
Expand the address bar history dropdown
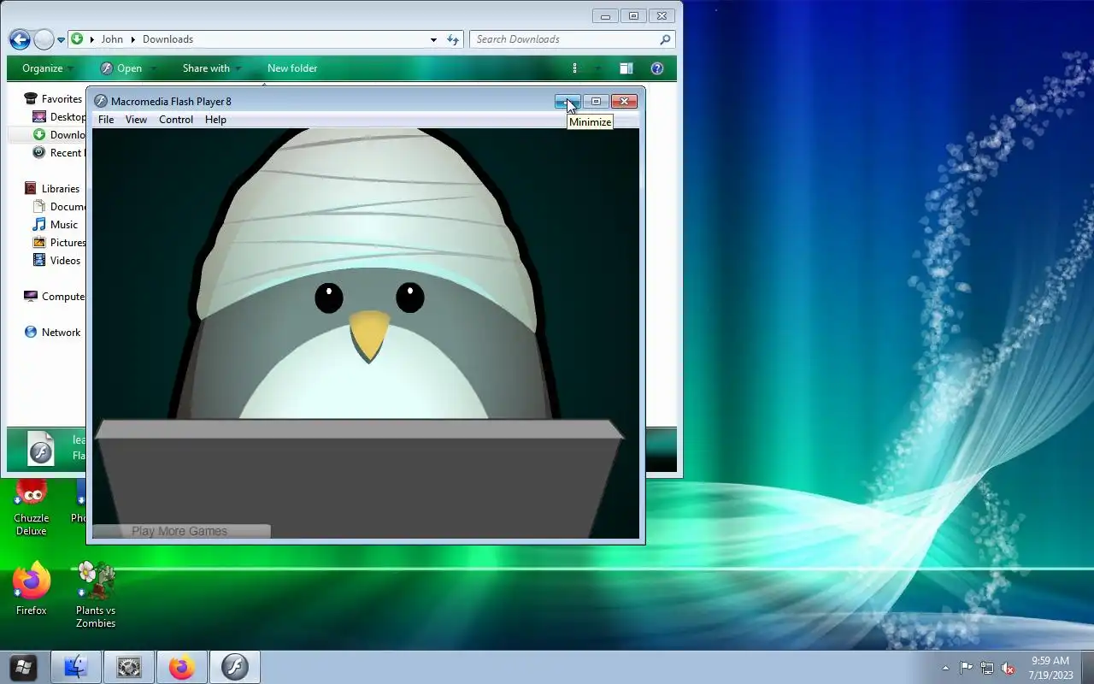(433, 39)
